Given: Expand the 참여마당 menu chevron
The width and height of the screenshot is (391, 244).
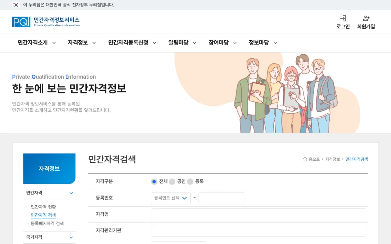Looking at the screenshot, I should 235,43.
